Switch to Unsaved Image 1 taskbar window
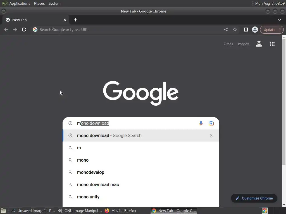This screenshot has height=214, width=286. (33, 211)
